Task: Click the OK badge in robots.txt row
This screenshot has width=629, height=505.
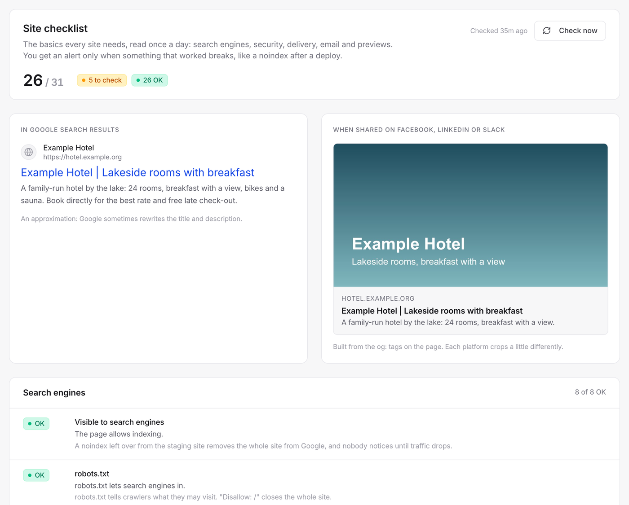Action: pos(36,475)
